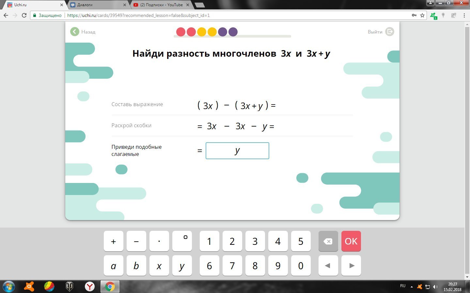Click the first red progress dot
470x293 pixels.
click(181, 32)
